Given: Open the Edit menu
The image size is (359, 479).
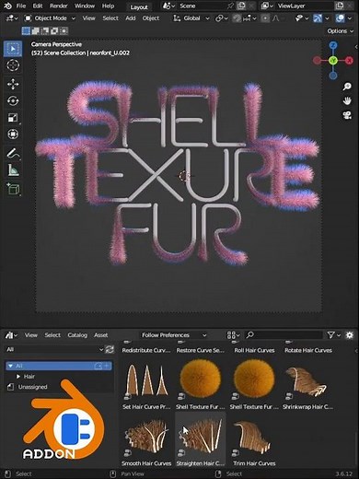Looking at the screenshot, I should click(38, 6).
